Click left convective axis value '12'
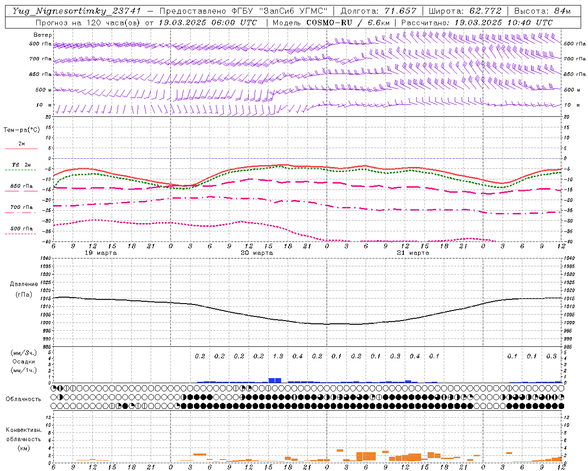Image resolution: width=588 pixels, height=471 pixels. [x=49, y=418]
